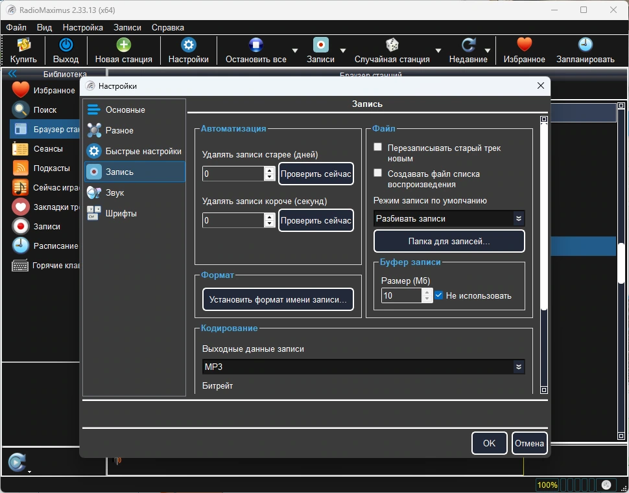Click the Остановить все stop icon
This screenshot has height=493, width=629.
(256, 45)
